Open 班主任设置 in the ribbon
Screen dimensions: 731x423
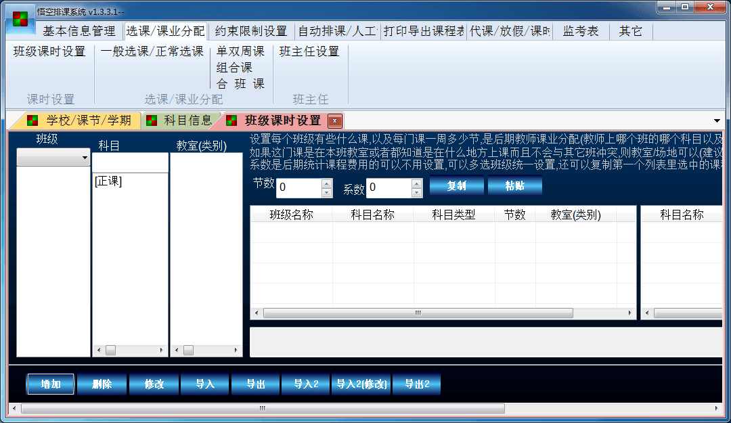coord(309,51)
